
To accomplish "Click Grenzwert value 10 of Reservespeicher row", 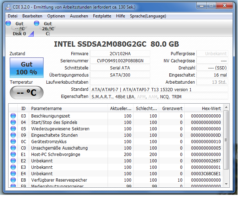I will 180,180.
